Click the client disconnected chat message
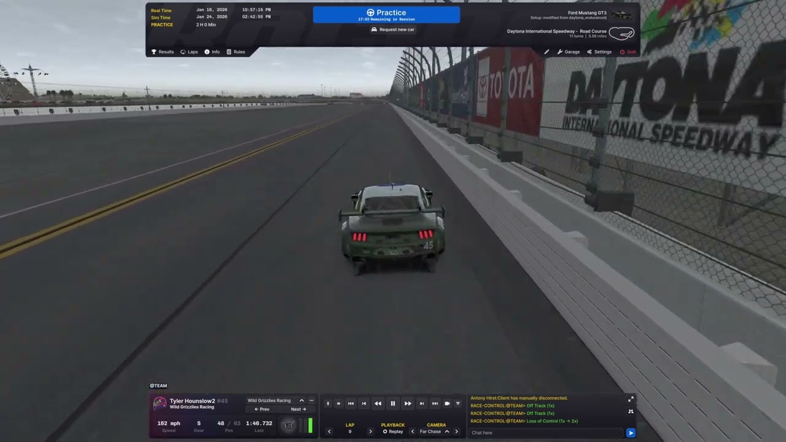The width and height of the screenshot is (786, 442). click(519, 398)
